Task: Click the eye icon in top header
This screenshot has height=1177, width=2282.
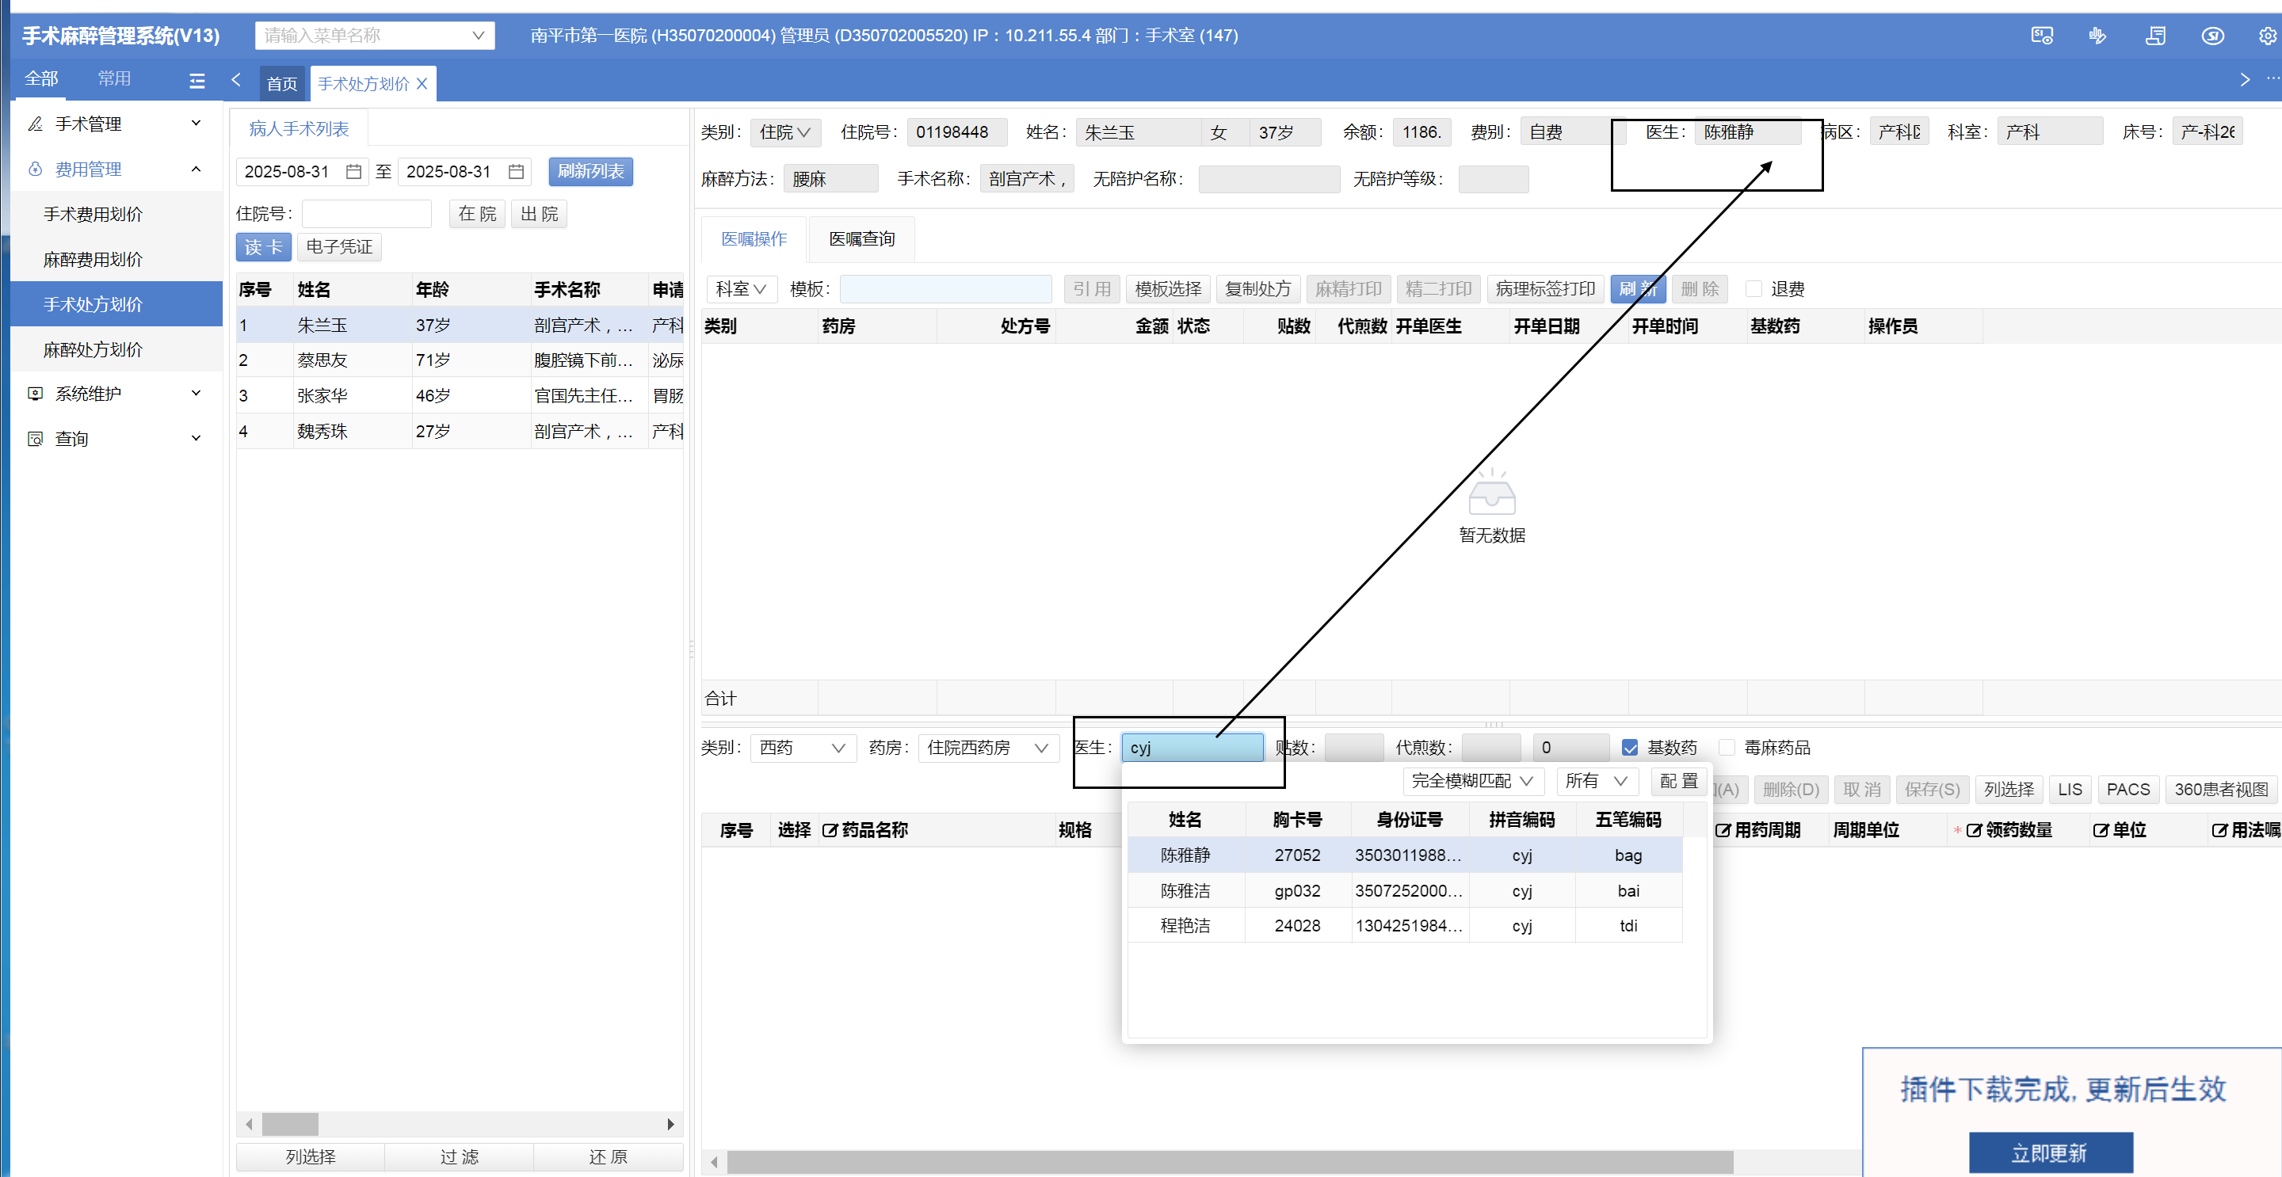Action: coord(2212,36)
